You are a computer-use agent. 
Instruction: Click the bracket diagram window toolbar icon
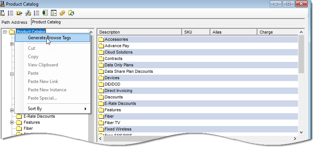(54, 13)
